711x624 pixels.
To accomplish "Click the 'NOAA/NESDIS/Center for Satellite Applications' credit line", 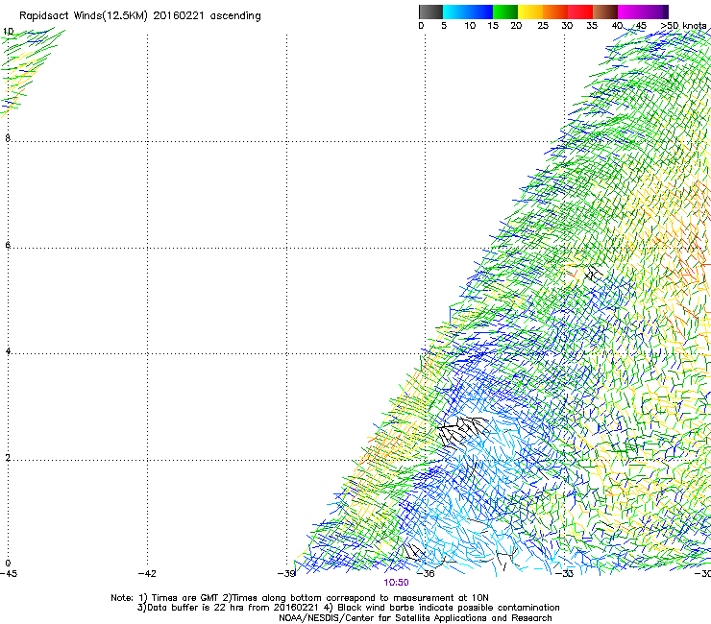I will tap(415, 618).
